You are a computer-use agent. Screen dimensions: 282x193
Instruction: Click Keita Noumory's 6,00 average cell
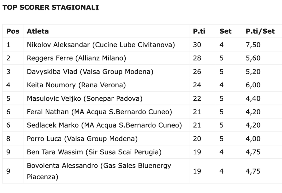tap(253, 85)
